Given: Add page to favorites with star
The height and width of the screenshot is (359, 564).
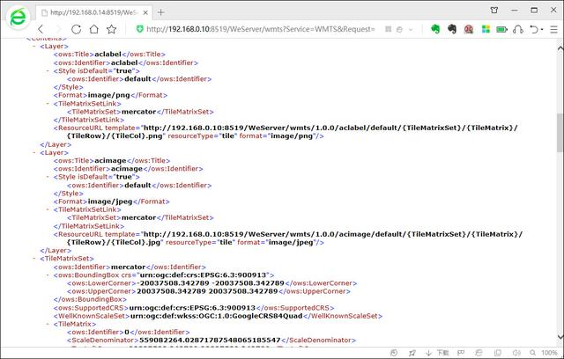Looking at the screenshot, I should pyautogui.click(x=112, y=29).
